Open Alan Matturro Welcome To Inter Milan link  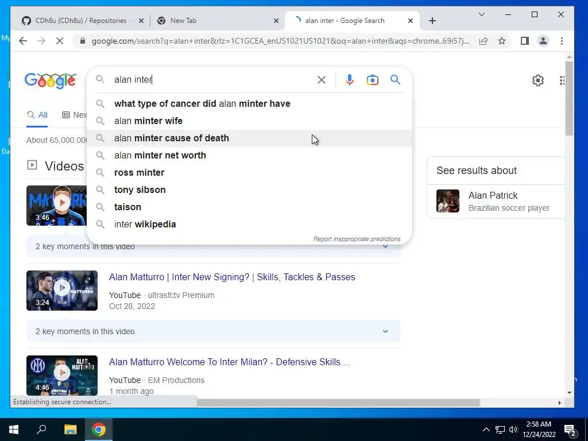pyautogui.click(x=230, y=362)
